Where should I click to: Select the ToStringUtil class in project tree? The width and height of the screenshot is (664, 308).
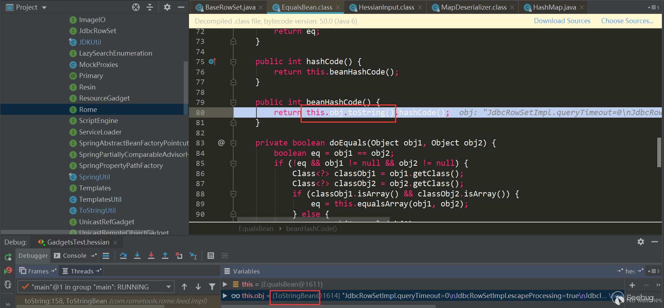(97, 211)
